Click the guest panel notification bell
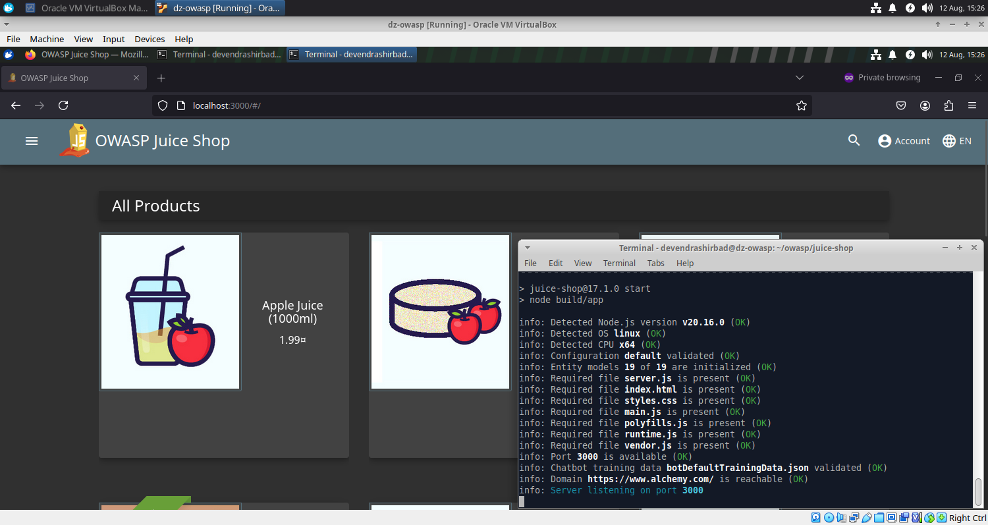The height and width of the screenshot is (525, 988). pyautogui.click(x=892, y=55)
